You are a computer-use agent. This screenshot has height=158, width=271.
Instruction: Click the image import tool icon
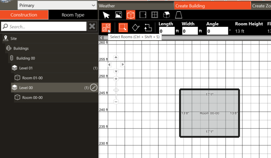coord(119,15)
